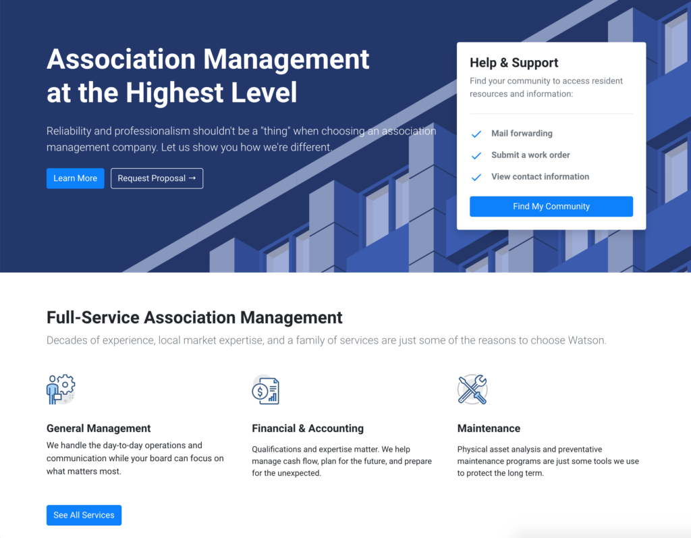Select the Submit a work order text

click(x=530, y=155)
